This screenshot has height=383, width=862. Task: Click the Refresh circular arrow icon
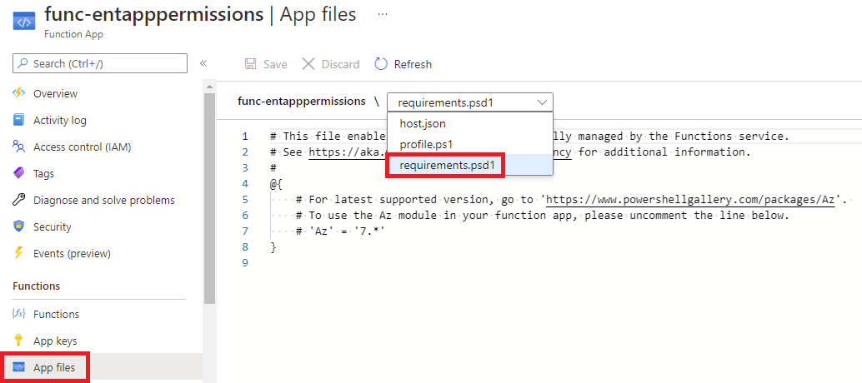pyautogui.click(x=381, y=64)
